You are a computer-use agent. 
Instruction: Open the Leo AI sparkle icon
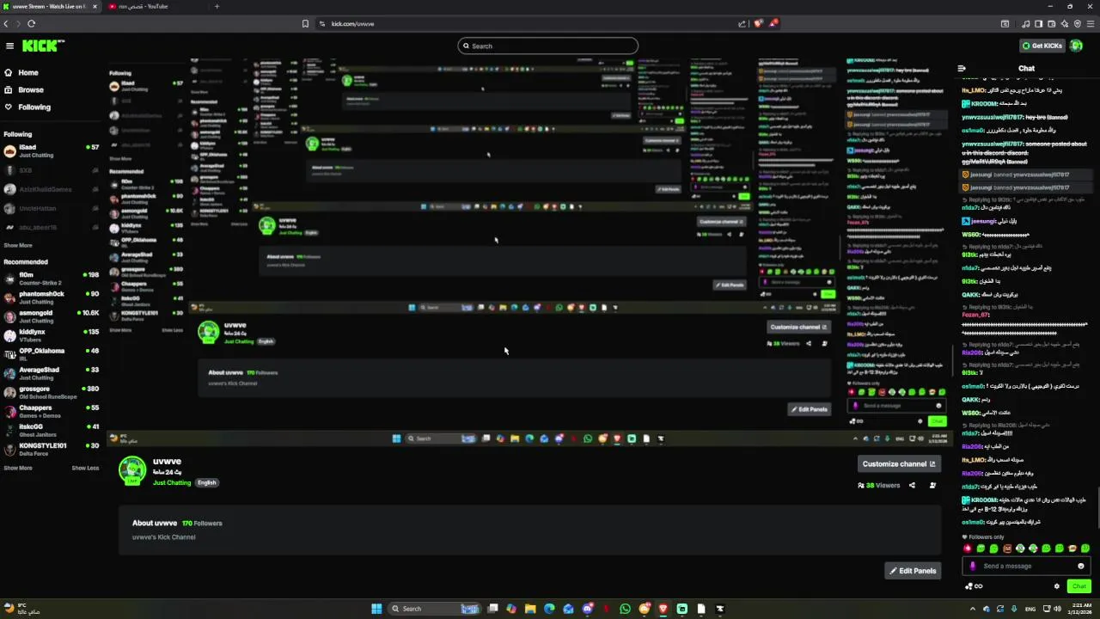click(1065, 24)
